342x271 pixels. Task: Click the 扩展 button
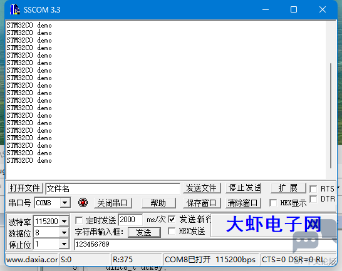click(288, 188)
